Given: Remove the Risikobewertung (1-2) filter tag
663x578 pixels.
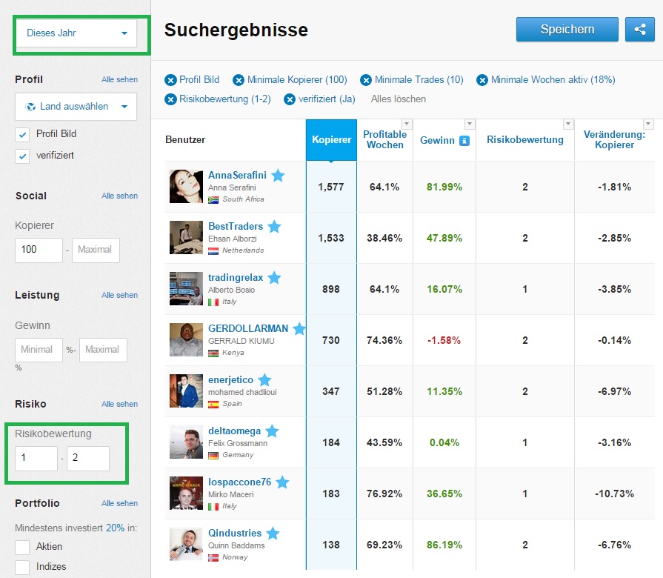Looking at the screenshot, I should pos(170,99).
